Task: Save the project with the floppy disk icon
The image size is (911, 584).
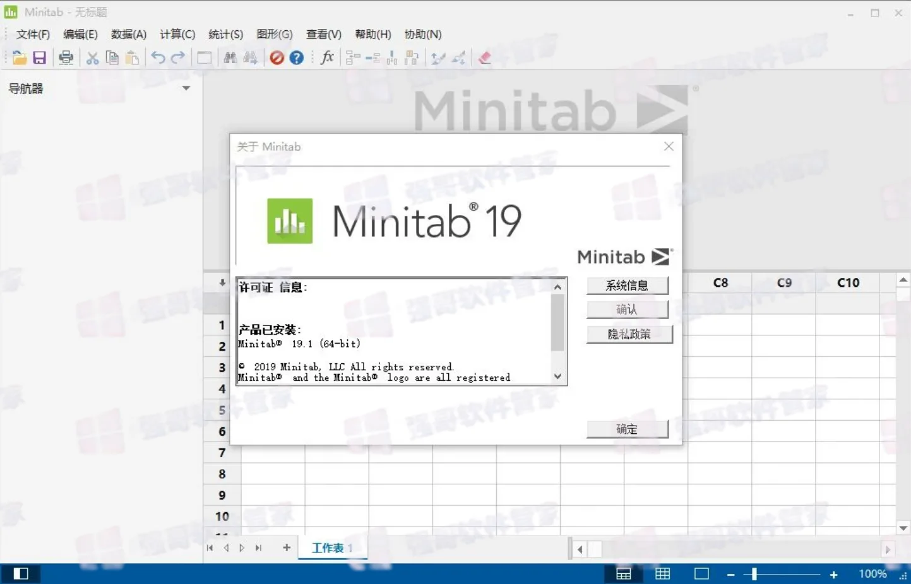Action: (40, 58)
